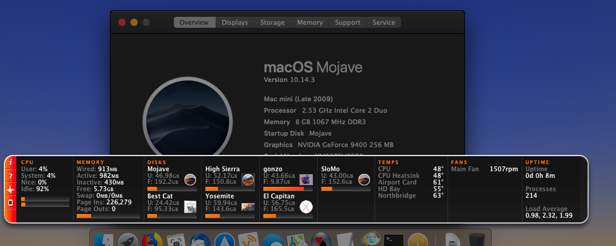Open the Solitaire heart-and-spade icon in Dock
Viewport: 616px width, 246px height.
point(321,241)
